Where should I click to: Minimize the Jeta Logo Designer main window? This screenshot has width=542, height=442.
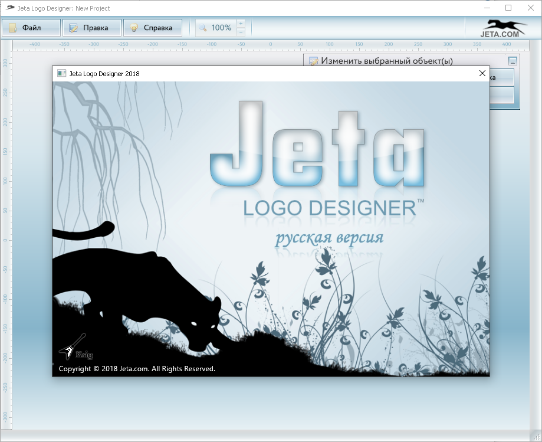pos(487,8)
